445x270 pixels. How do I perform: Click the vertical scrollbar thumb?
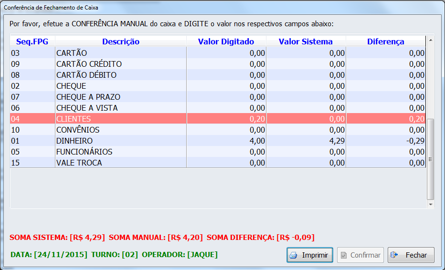(x=431, y=159)
